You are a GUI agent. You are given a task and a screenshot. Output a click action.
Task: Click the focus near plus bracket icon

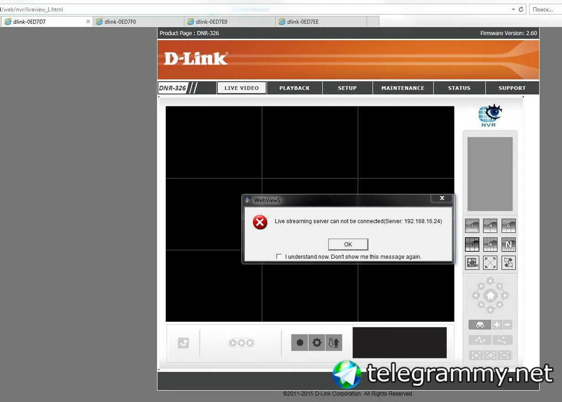(476, 355)
